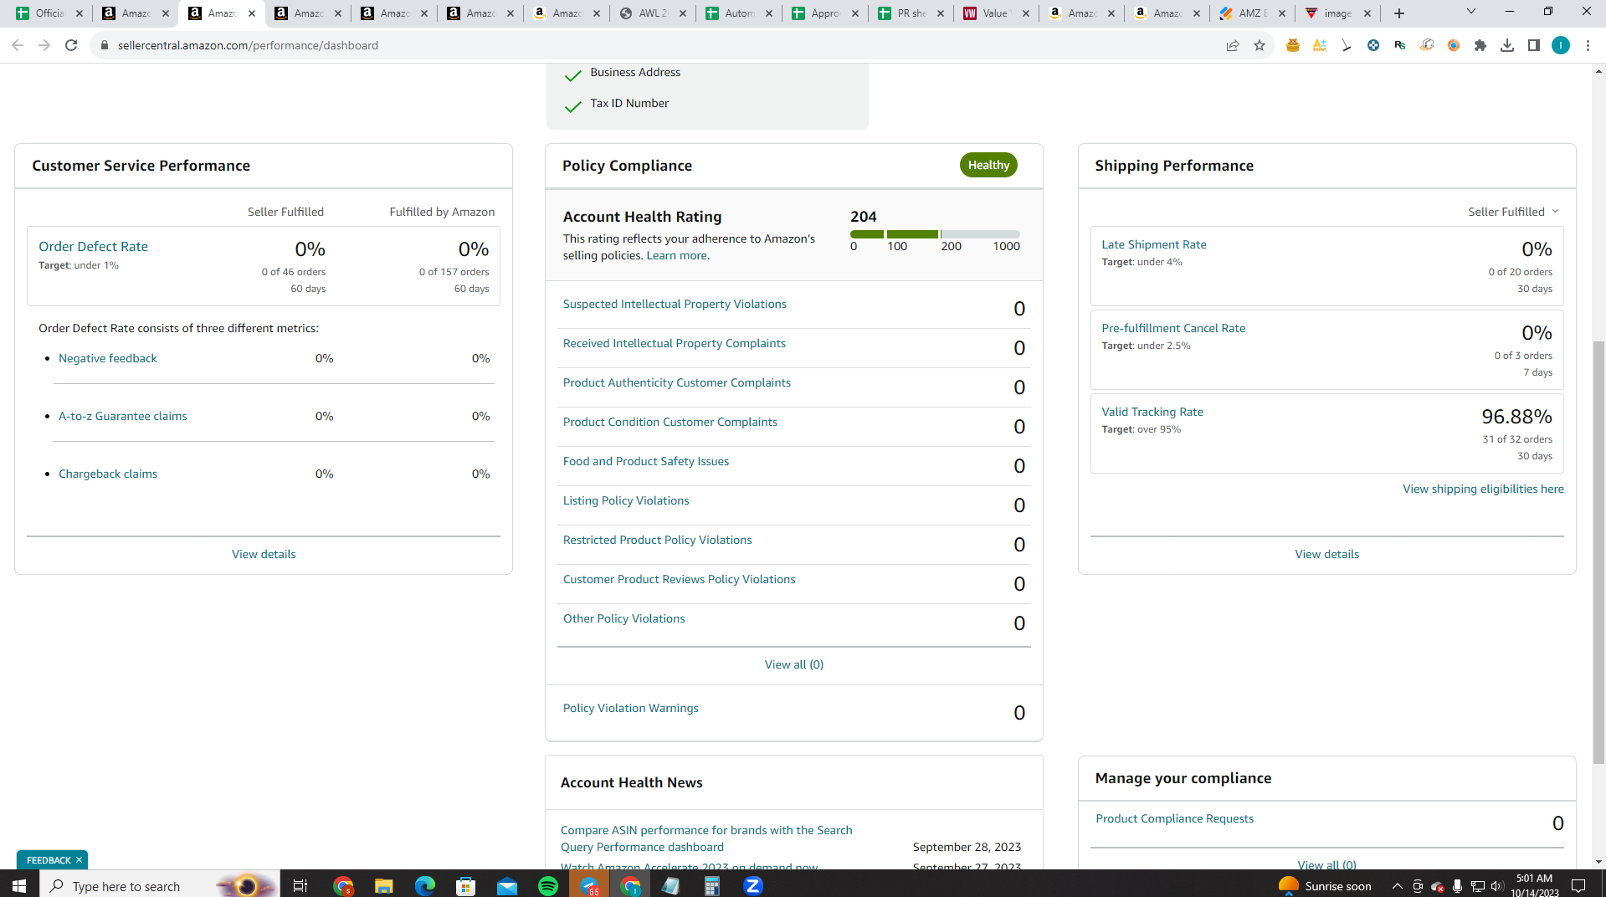Open the bear bucket browser extension
The width and height of the screenshot is (1606, 897).
(1293, 45)
